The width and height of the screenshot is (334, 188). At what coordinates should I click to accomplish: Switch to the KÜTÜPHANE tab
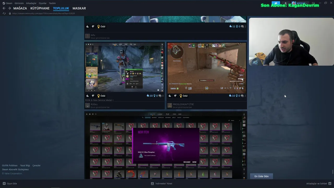click(x=40, y=8)
